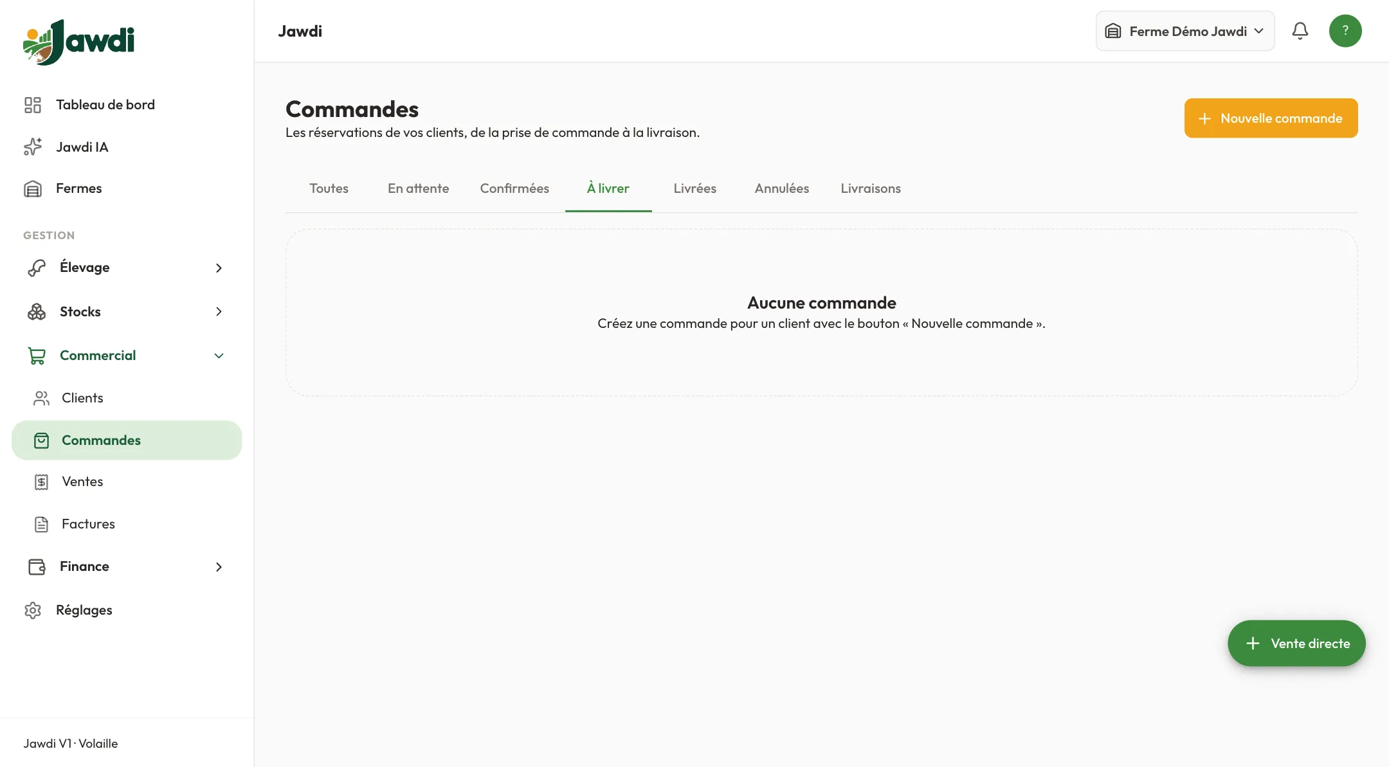Image resolution: width=1389 pixels, height=767 pixels.
Task: Switch to the Livrées tab
Action: click(x=695, y=188)
